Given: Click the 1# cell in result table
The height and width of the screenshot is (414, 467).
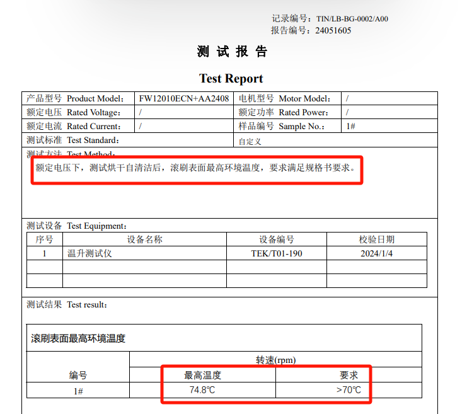Looking at the screenshot, I should pyautogui.click(x=78, y=391).
